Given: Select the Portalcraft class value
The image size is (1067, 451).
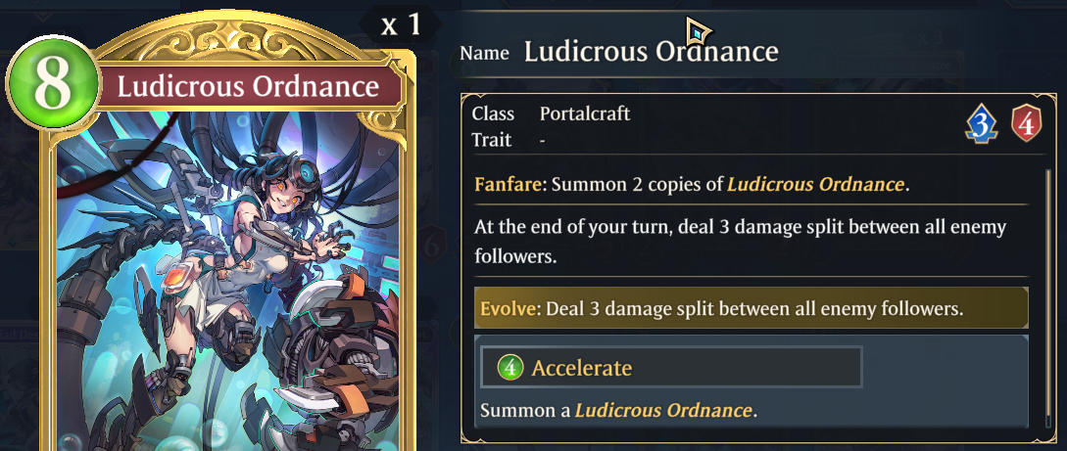Looking at the screenshot, I should [x=585, y=113].
